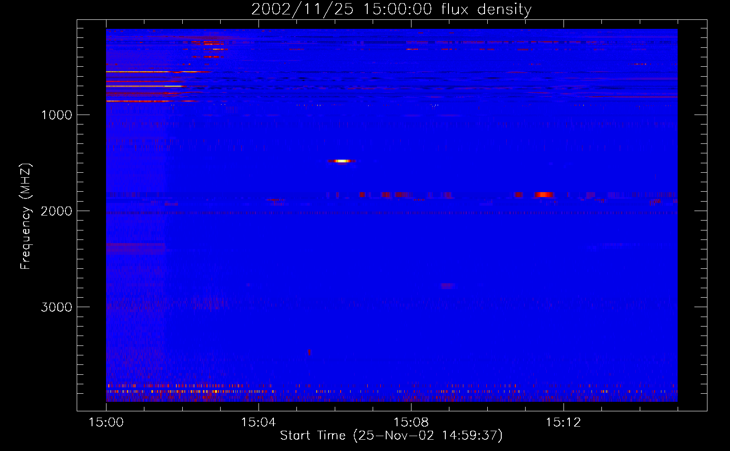The height and width of the screenshot is (451, 730).
Task: Click the 15:08 time tick label
Action: coord(411,423)
